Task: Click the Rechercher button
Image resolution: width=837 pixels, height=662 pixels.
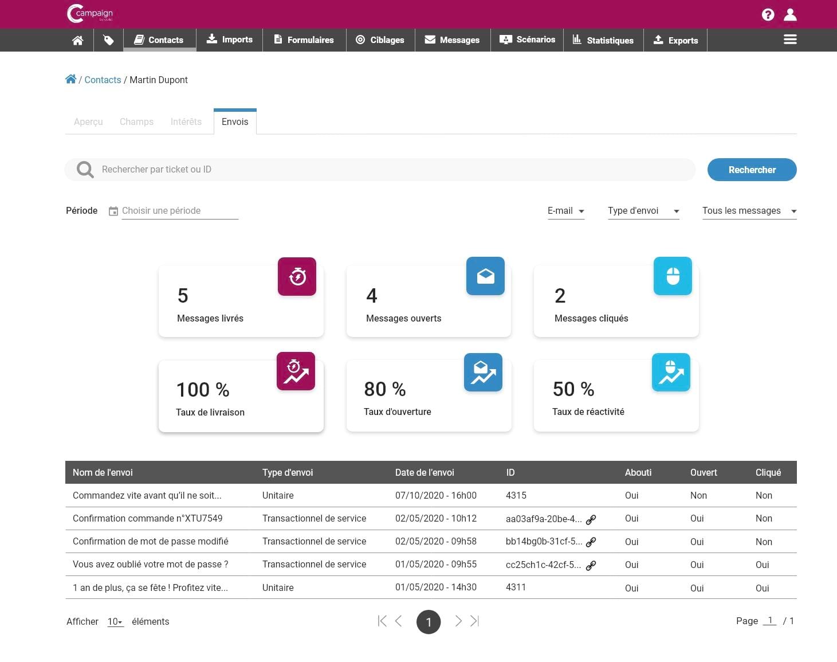Action: (x=752, y=170)
